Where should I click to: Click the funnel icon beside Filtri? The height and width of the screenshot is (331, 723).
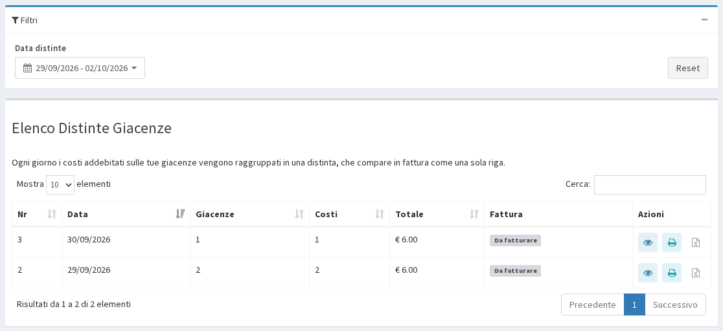click(x=15, y=20)
